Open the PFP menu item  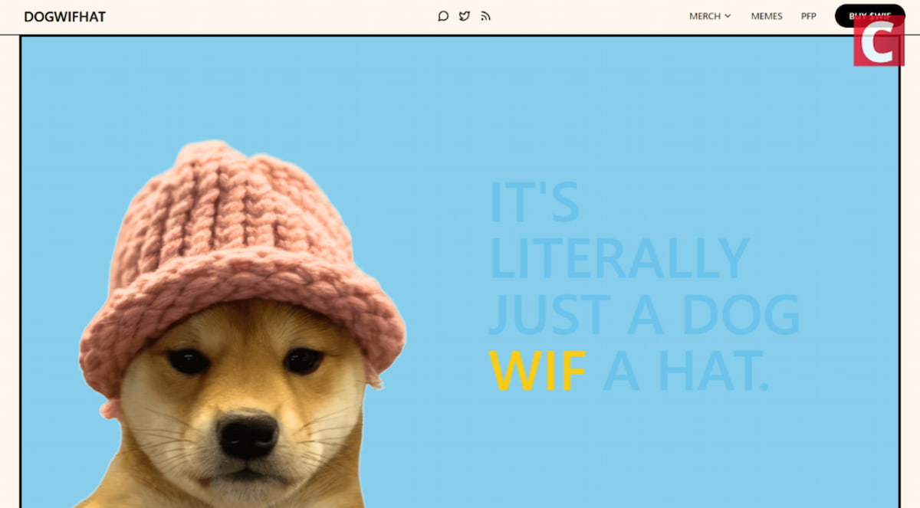[809, 16]
